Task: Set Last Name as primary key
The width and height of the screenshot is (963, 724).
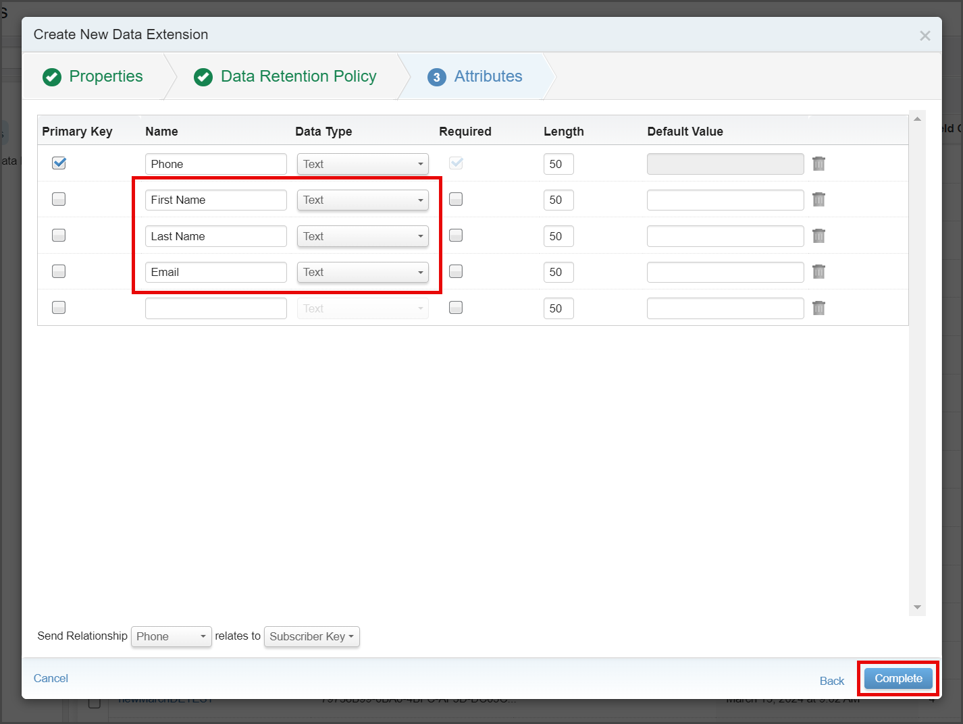Action: tap(59, 235)
